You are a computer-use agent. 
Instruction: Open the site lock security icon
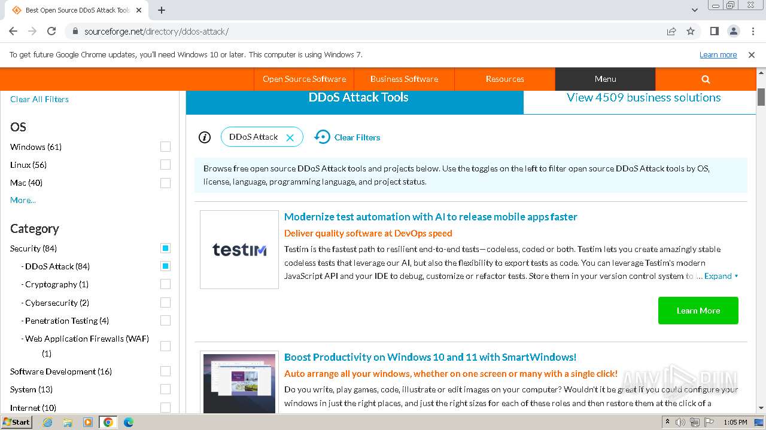[75, 31]
